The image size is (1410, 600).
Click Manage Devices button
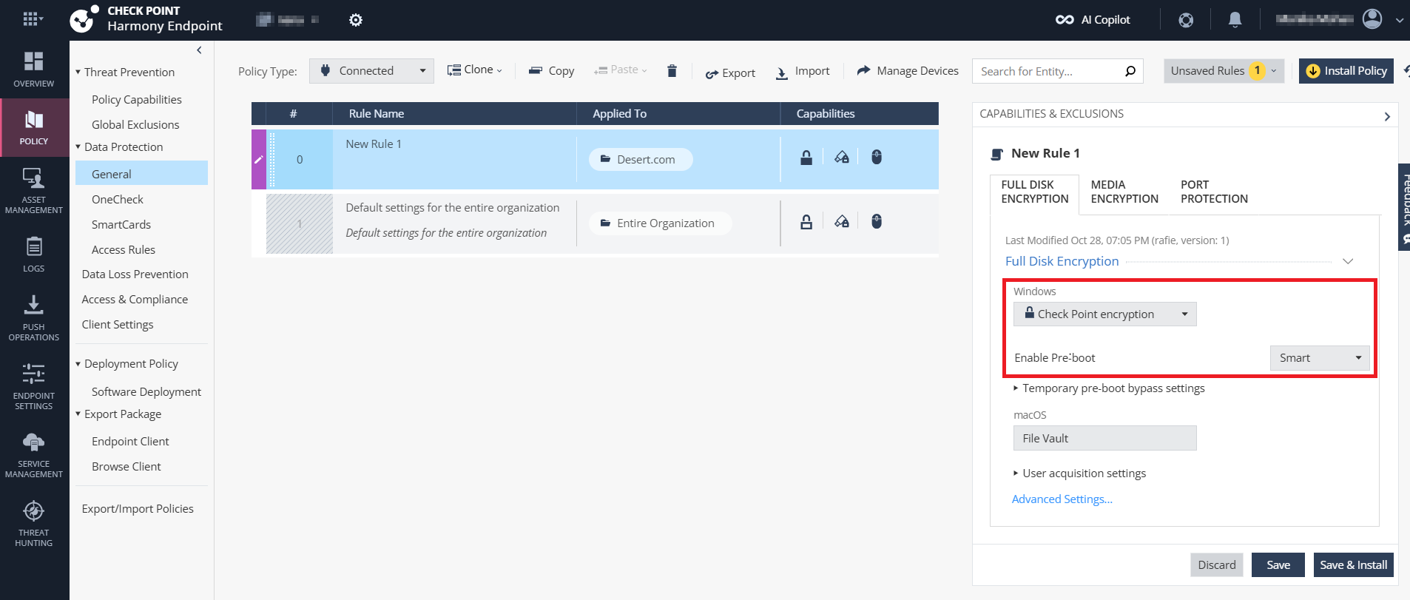(908, 71)
